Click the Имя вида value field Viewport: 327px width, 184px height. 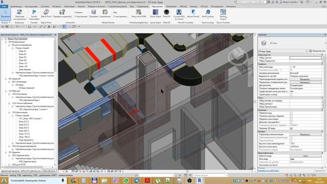(306, 159)
